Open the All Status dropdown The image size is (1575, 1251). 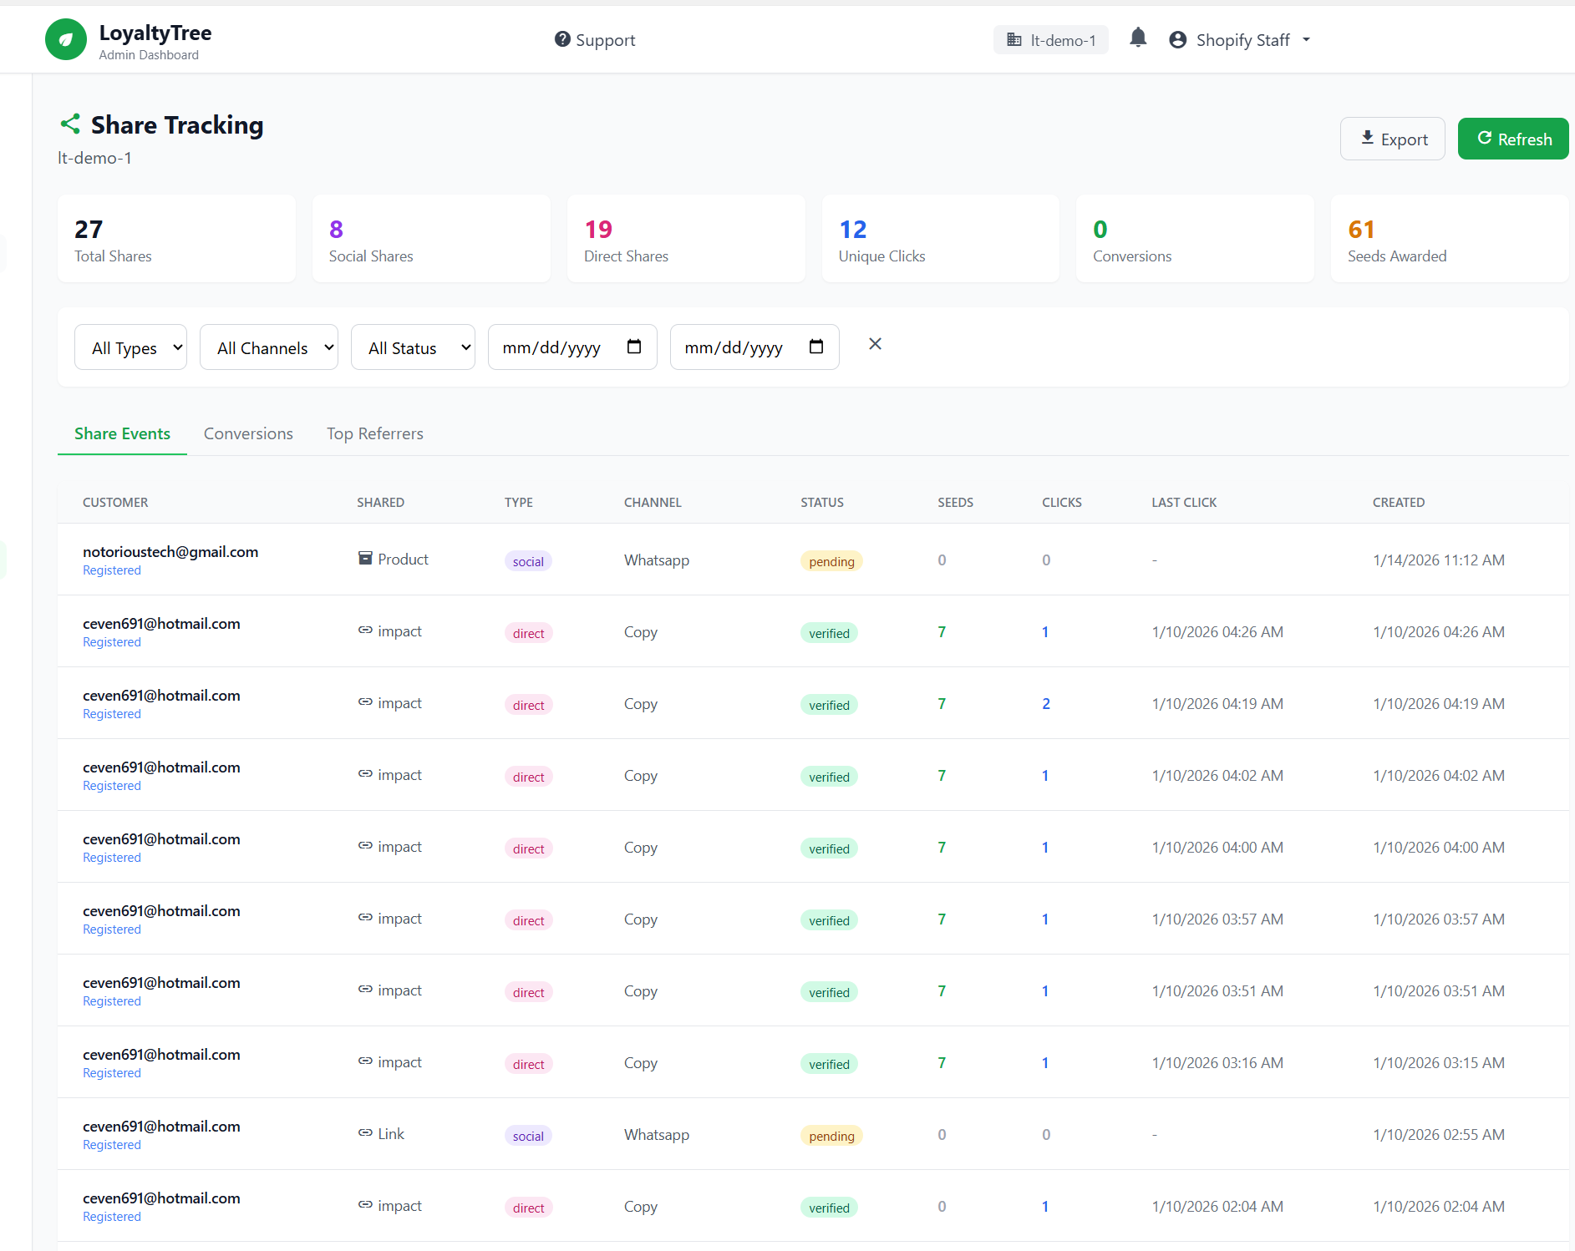413,347
